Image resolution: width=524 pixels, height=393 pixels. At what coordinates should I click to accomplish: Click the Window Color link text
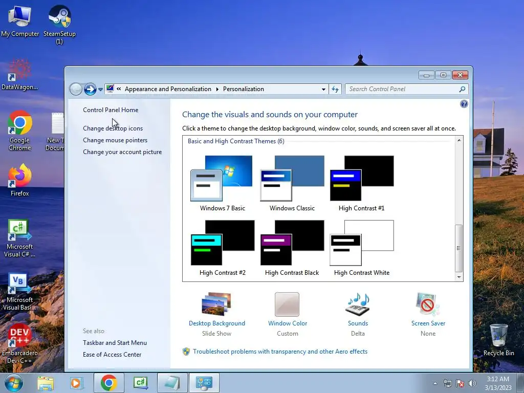click(x=288, y=323)
